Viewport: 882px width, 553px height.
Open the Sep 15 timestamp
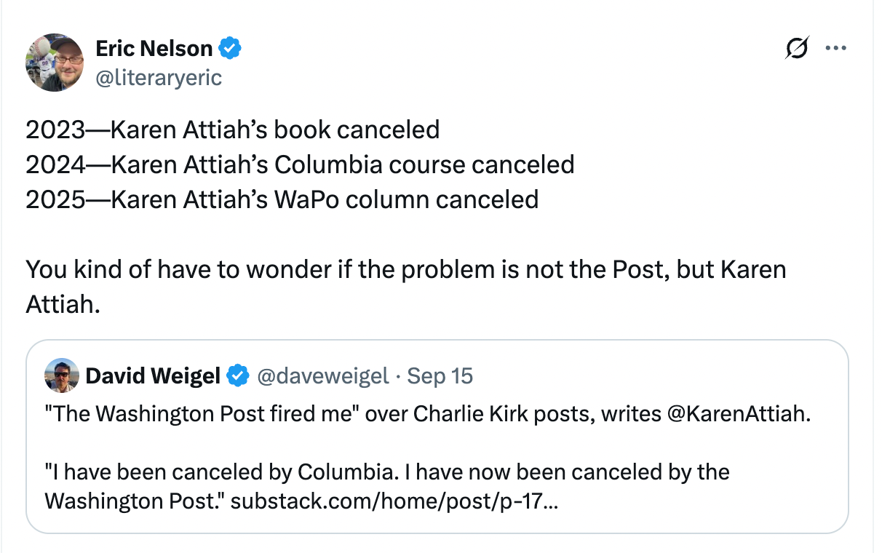(440, 376)
